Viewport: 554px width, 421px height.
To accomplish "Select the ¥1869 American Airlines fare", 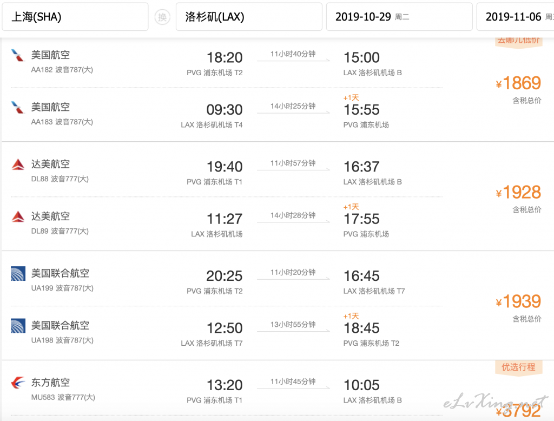I will [518, 83].
